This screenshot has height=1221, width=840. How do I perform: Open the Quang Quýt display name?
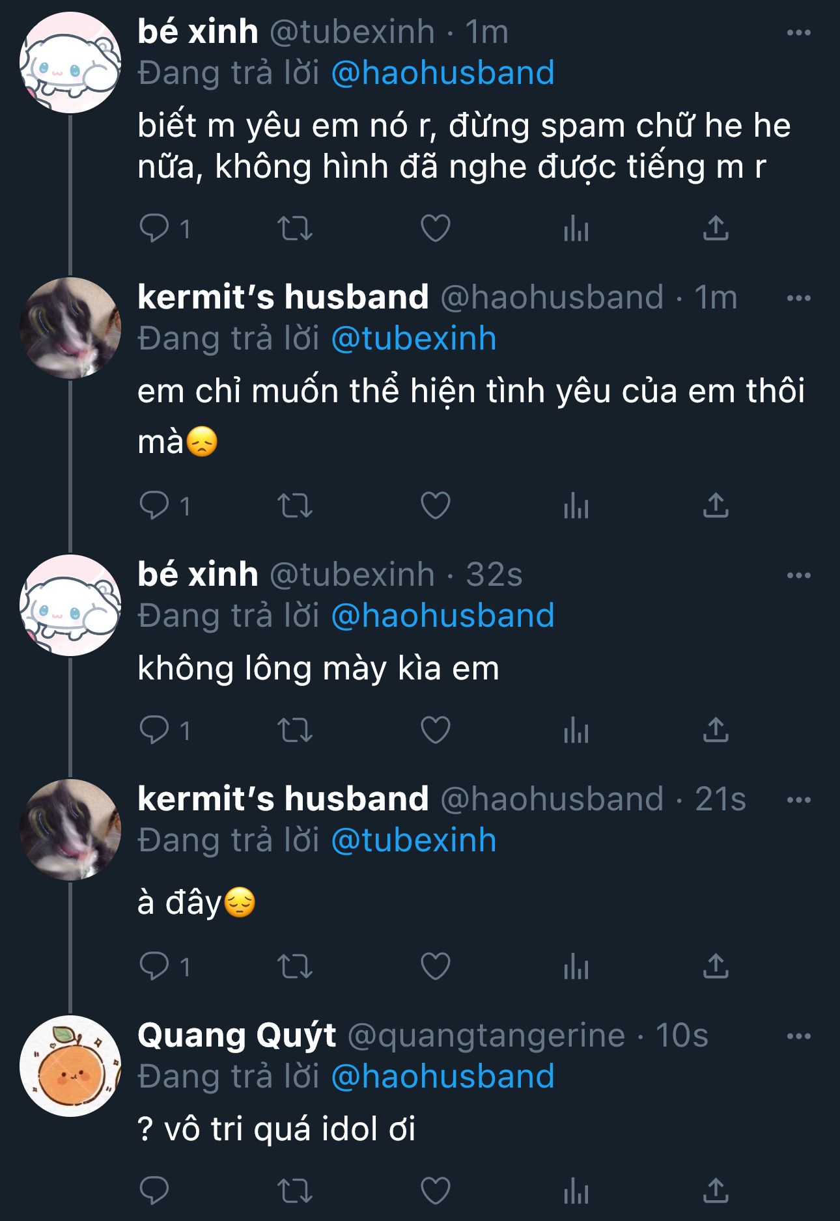coord(237,1036)
